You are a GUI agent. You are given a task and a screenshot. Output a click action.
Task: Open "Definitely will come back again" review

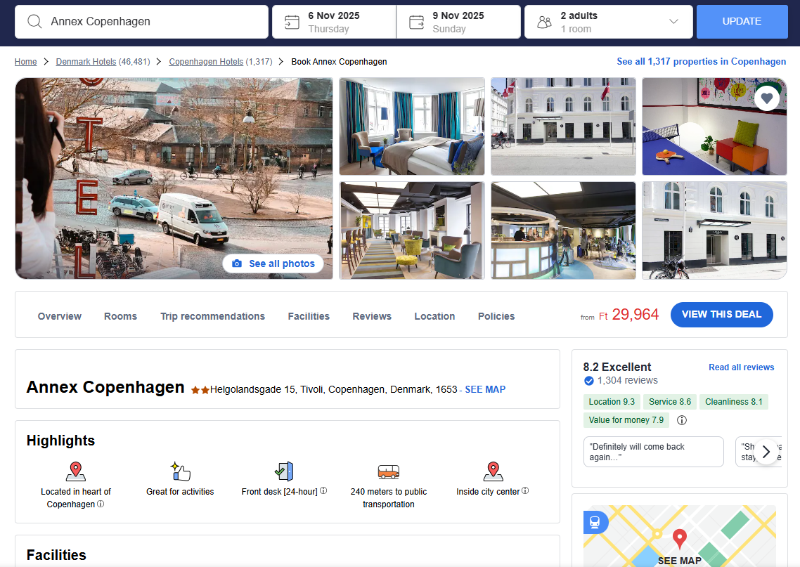[654, 452]
